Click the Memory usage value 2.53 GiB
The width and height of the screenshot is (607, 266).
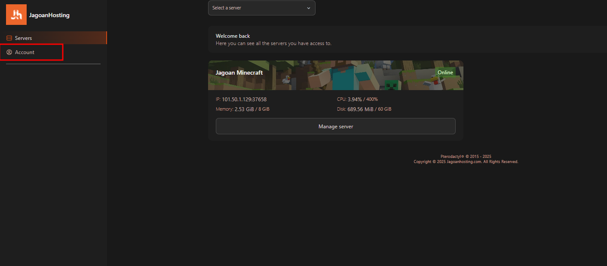244,109
